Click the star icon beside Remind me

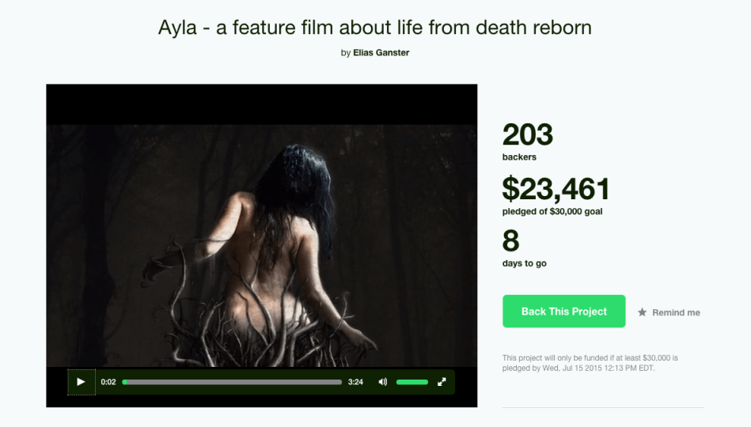[x=642, y=312]
